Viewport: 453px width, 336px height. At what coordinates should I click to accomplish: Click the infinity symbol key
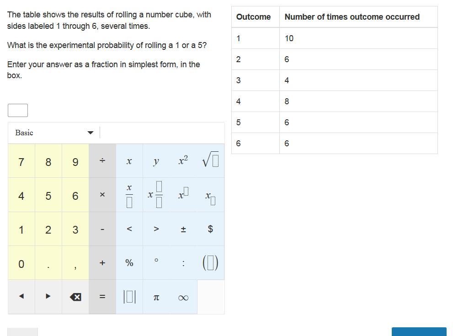pyautogui.click(x=183, y=298)
